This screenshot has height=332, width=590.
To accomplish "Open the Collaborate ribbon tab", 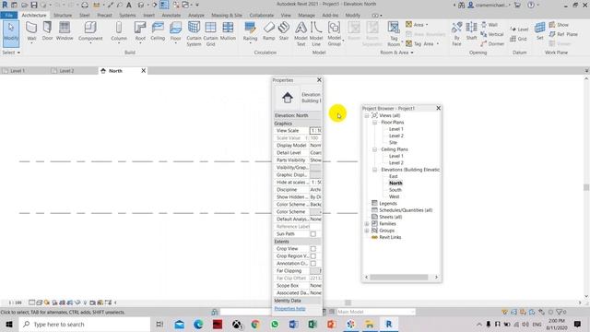I will tap(262, 16).
